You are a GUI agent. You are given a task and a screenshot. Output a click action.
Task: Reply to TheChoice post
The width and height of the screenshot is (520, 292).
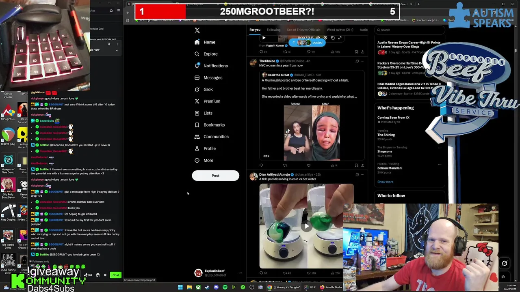[x=261, y=165]
